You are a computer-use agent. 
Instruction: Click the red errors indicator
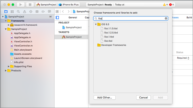pos(171,5)
